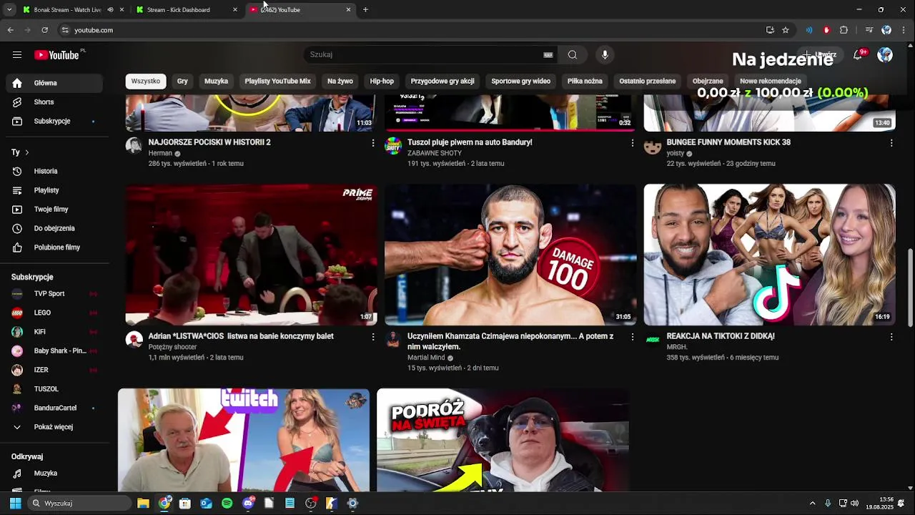Open the twitch thumbnail with older man
The image size is (915, 515).
coord(244,440)
